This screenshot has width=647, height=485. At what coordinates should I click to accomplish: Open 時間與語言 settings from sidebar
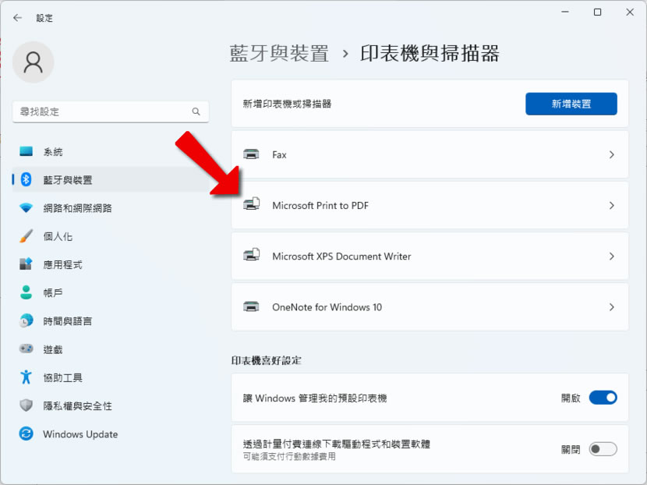[26, 320]
